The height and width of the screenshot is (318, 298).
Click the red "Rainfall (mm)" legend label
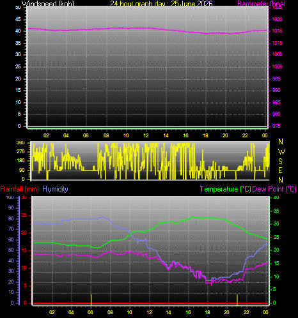click(x=20, y=189)
